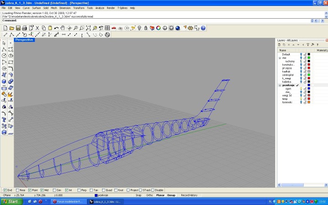Viewport: 328px width, 205px height.
Task: Select the Ellipse tool in left toolbar
Action: pyautogui.click(x=10, y=56)
